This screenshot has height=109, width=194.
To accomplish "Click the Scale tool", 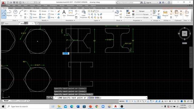I will pyautogui.click(x=42, y=18).
